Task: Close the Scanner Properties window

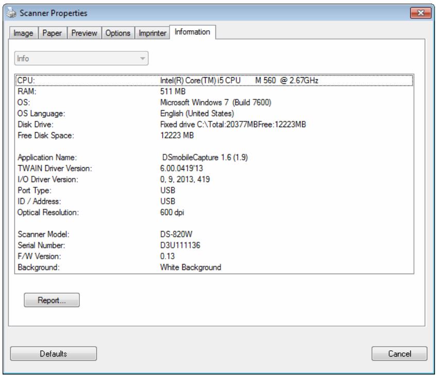Action: coord(421,13)
